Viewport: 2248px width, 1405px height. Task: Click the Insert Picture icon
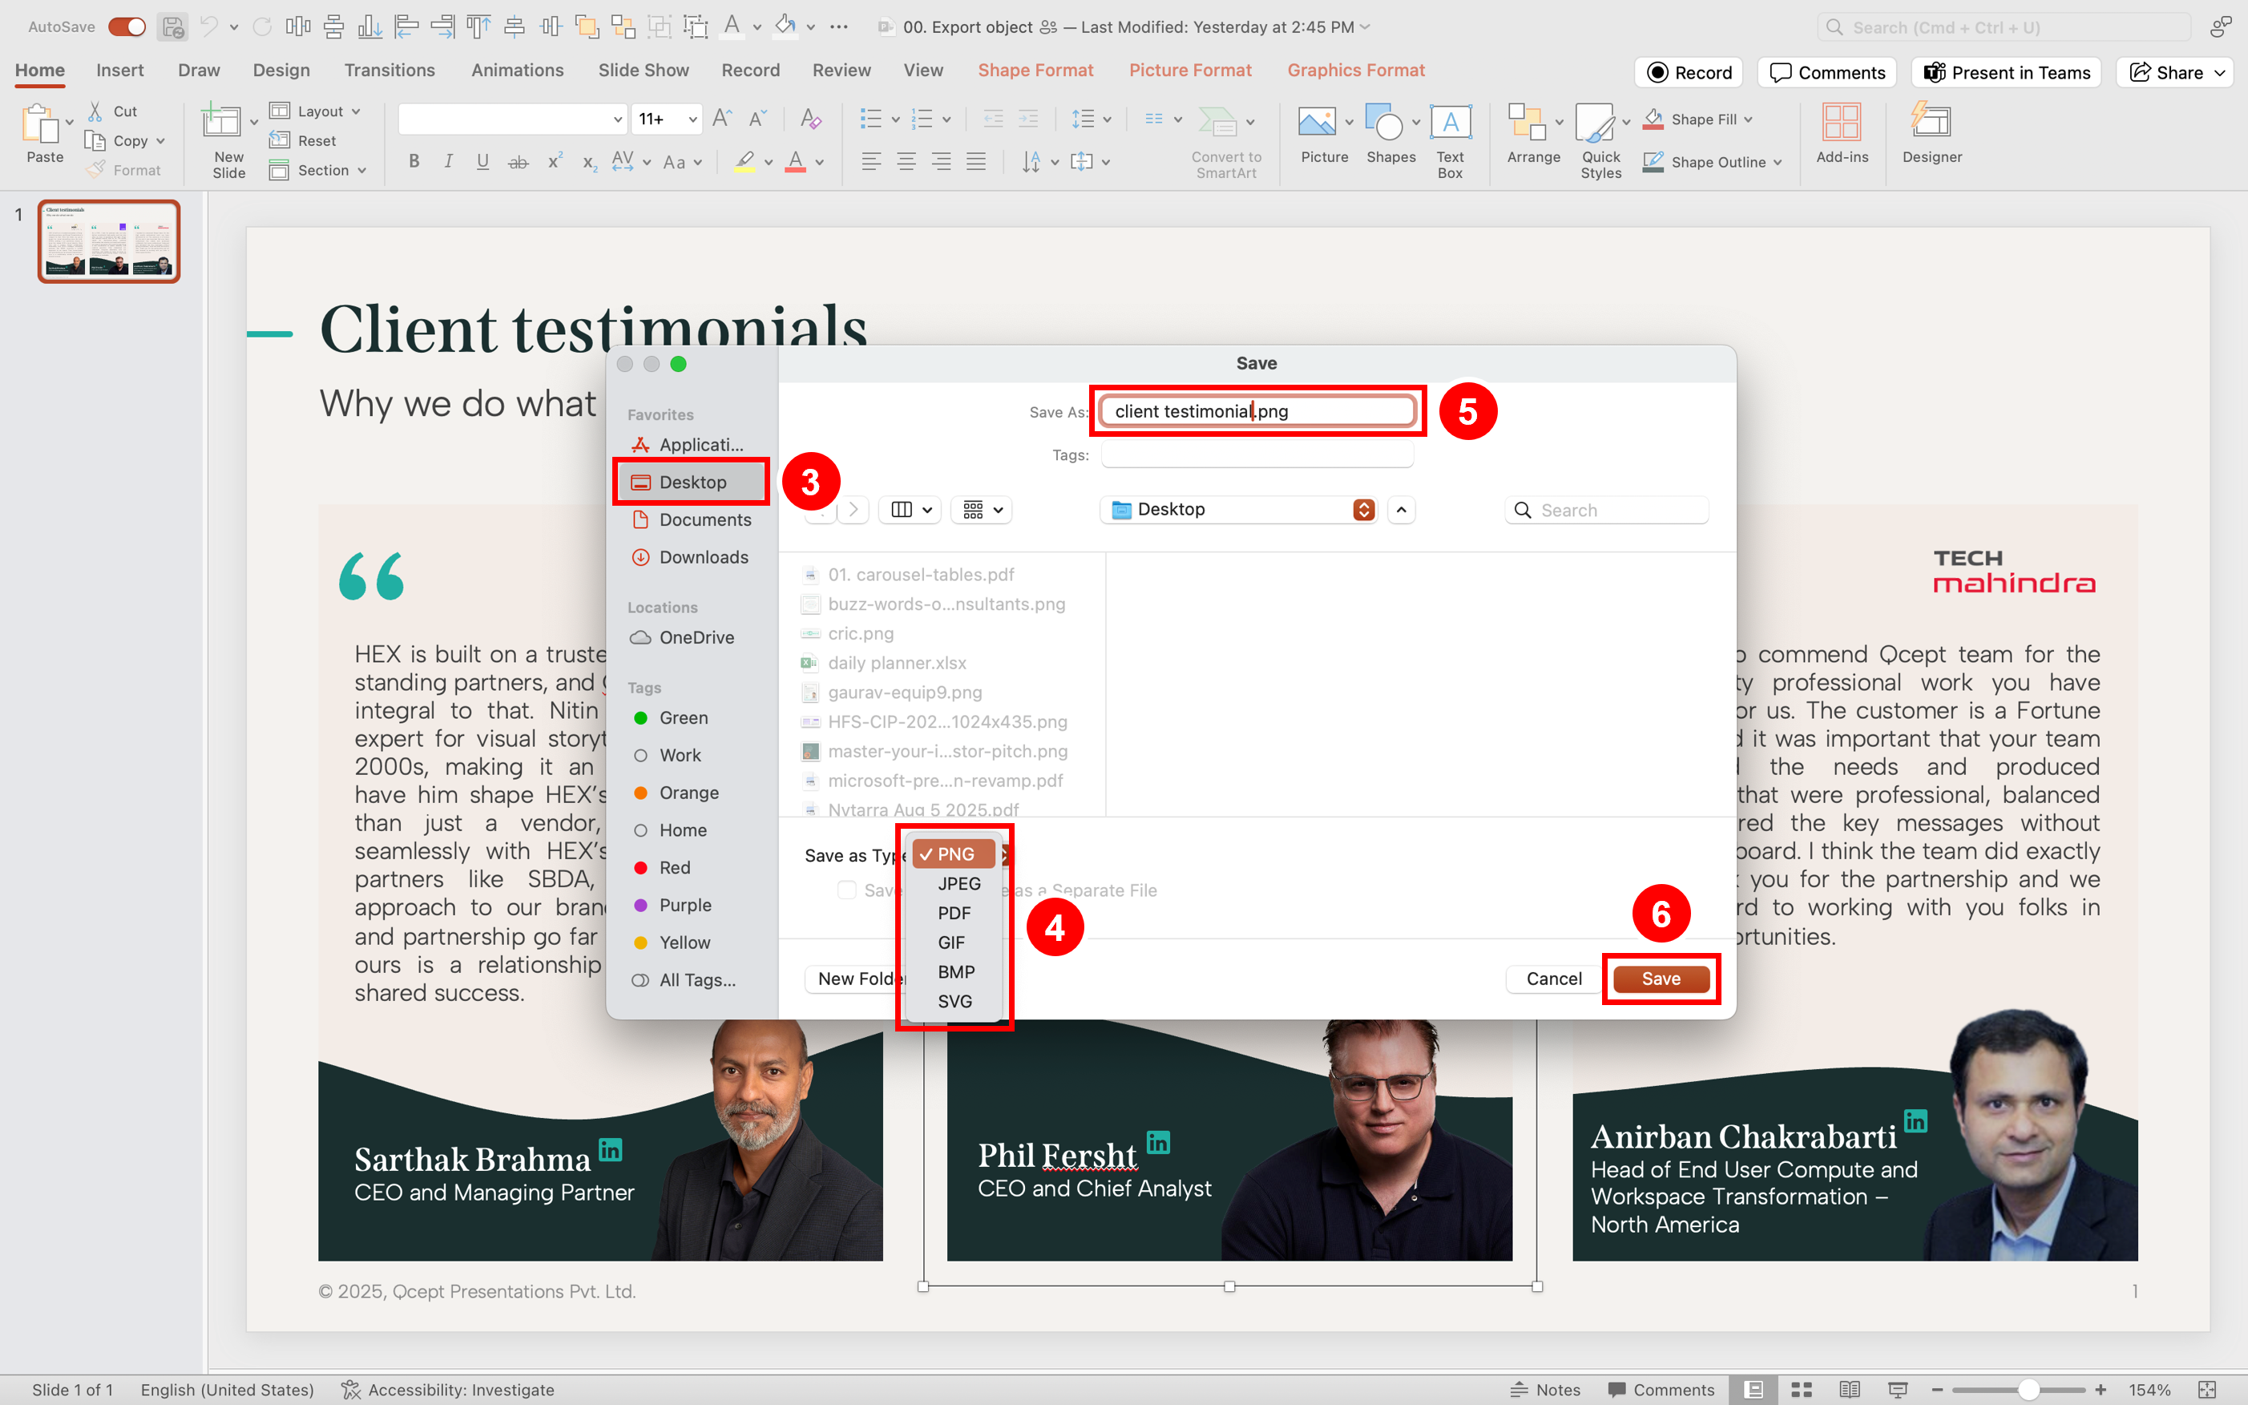point(1316,122)
